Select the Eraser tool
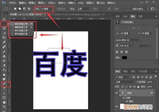The height and width of the screenshot is (112, 159). (x=4, y=65)
